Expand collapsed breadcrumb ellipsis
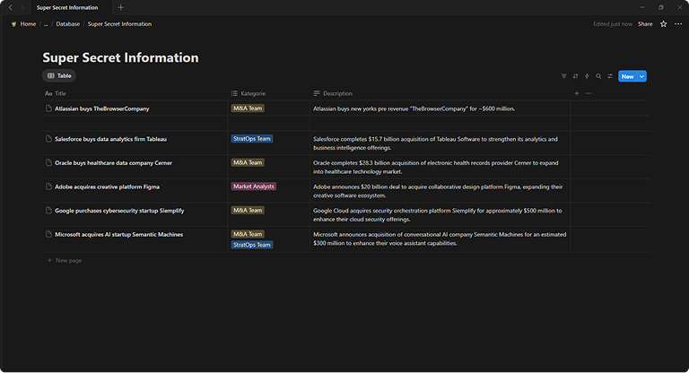The image size is (689, 373). coord(46,24)
